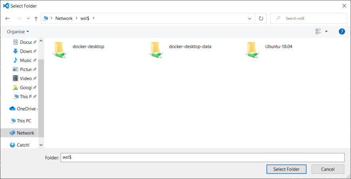The width and height of the screenshot is (351, 179).
Task: Expand the chevron after wsl$ in path
Action: pyautogui.click(x=94, y=18)
